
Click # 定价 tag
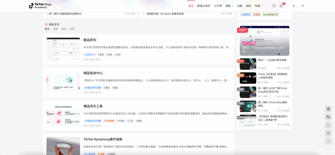click(x=118, y=54)
